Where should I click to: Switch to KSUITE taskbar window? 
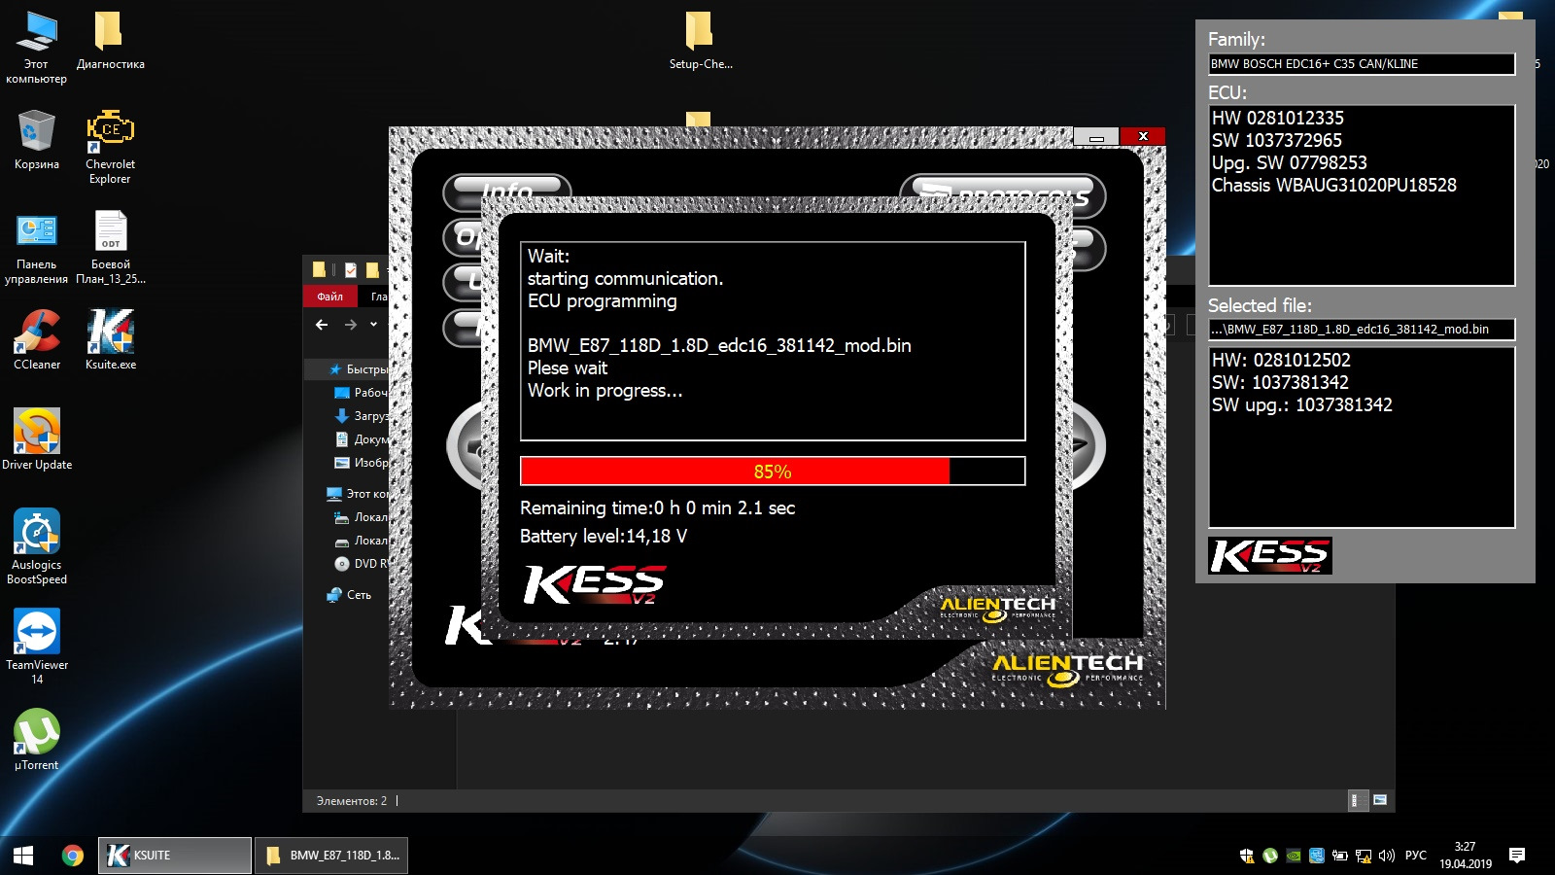(x=175, y=856)
